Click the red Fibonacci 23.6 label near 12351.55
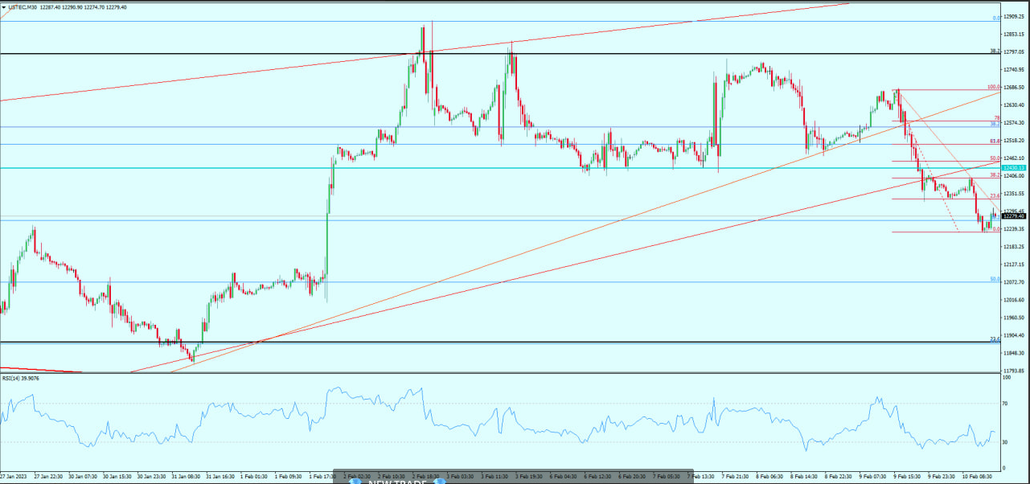1030x484 pixels. point(995,195)
